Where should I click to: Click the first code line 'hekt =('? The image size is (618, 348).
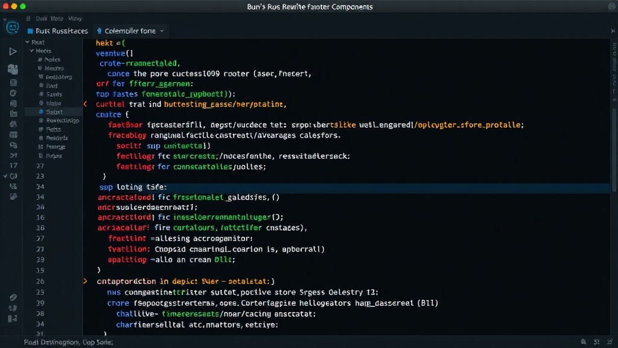tap(110, 43)
